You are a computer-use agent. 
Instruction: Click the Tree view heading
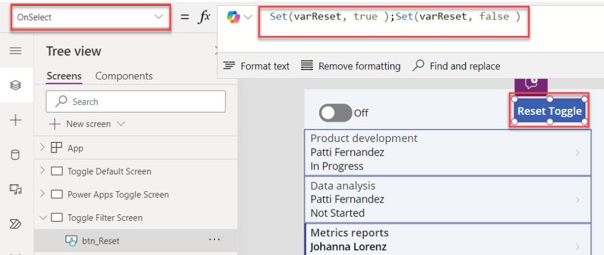tap(74, 51)
